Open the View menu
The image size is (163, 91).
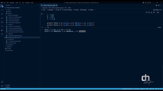17,3
